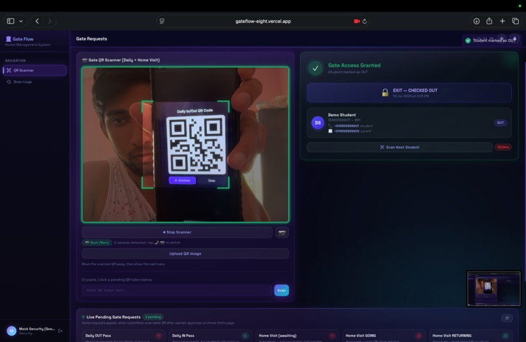Go back to previous page
The image size is (526, 342).
[37, 21]
